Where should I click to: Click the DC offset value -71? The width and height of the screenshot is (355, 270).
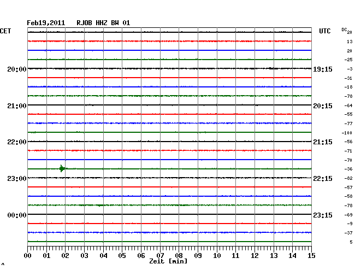(348, 151)
